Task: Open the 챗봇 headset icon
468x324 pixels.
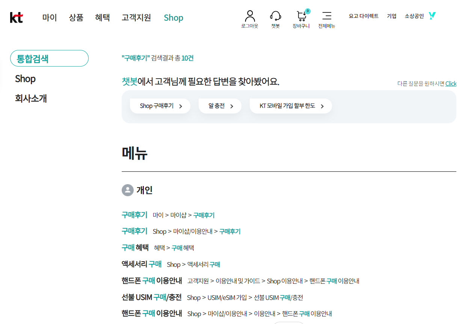Action: coord(275,16)
